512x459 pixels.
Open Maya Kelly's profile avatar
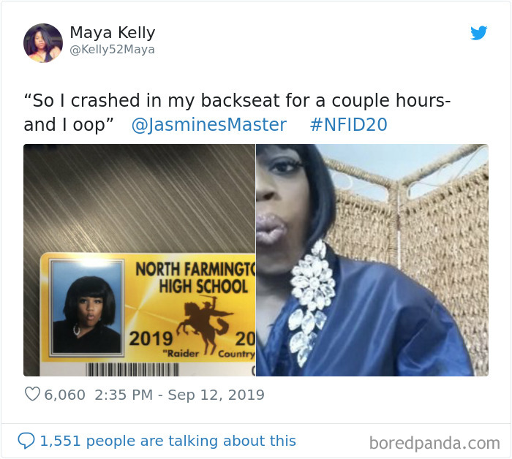click(42, 42)
